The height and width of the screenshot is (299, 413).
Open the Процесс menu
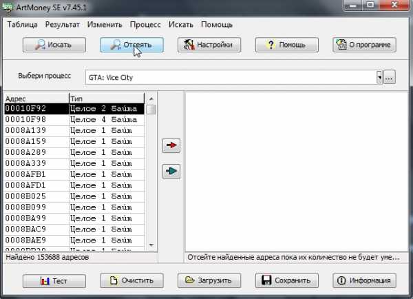145,25
